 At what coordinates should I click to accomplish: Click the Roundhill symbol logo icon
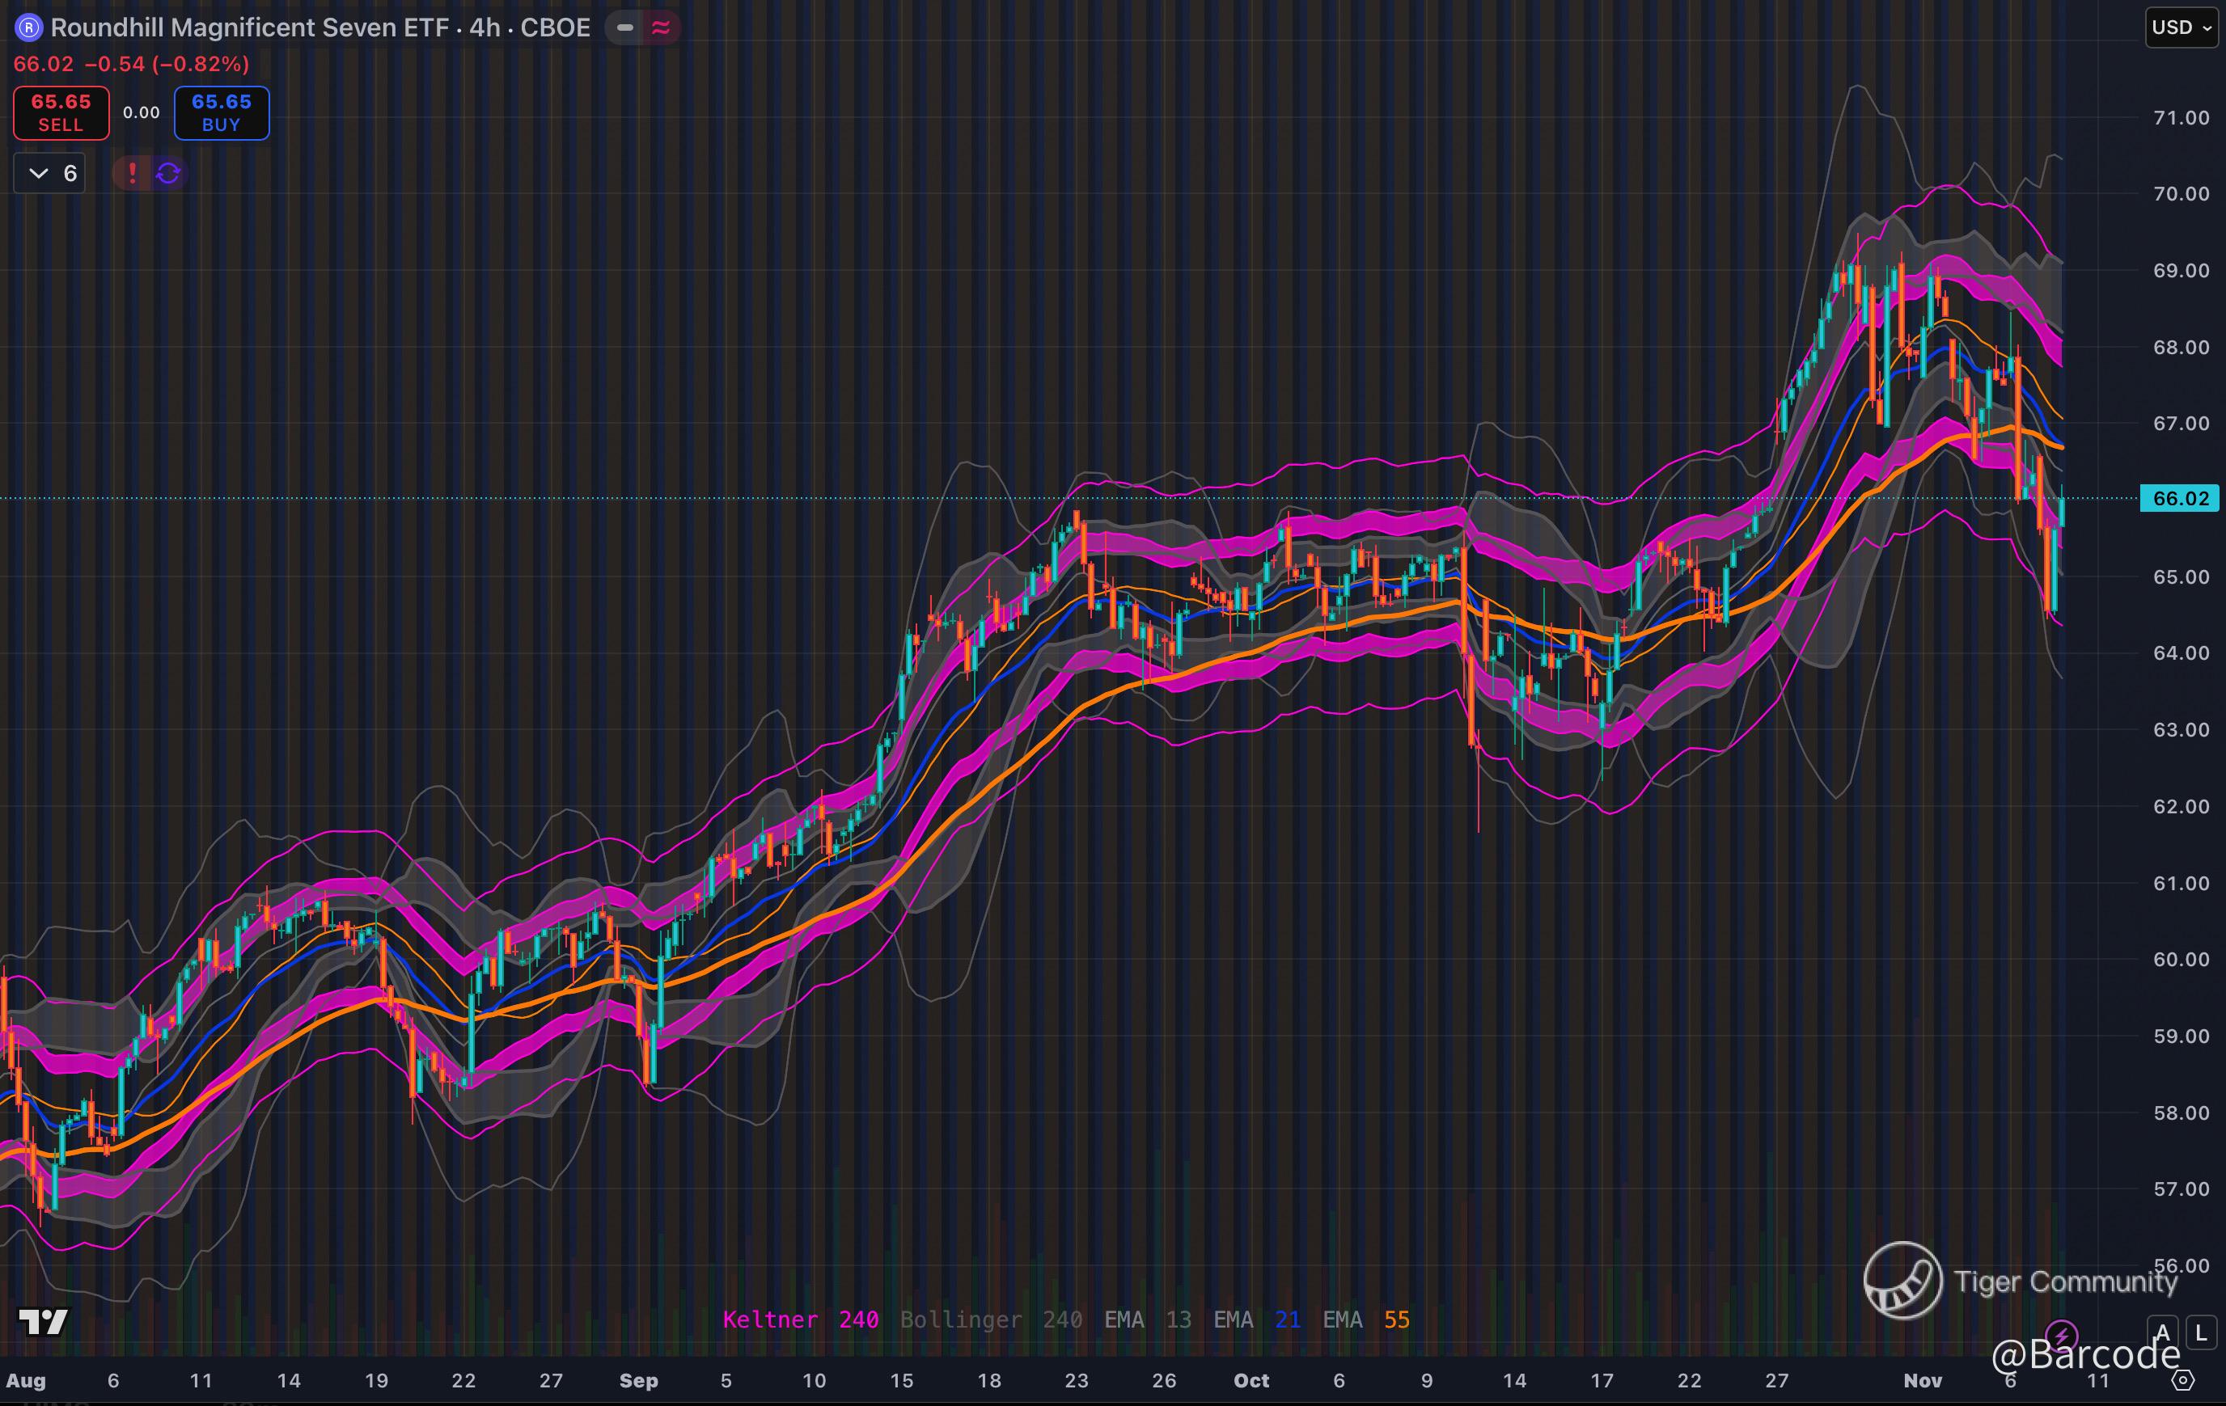point(28,27)
